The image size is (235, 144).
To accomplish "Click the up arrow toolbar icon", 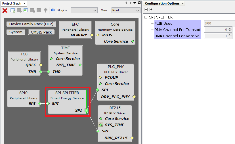I will click(45, 10).
